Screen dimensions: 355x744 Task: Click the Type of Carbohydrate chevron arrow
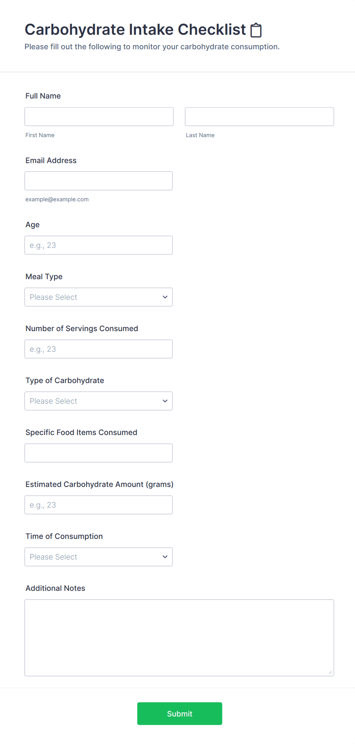click(165, 401)
